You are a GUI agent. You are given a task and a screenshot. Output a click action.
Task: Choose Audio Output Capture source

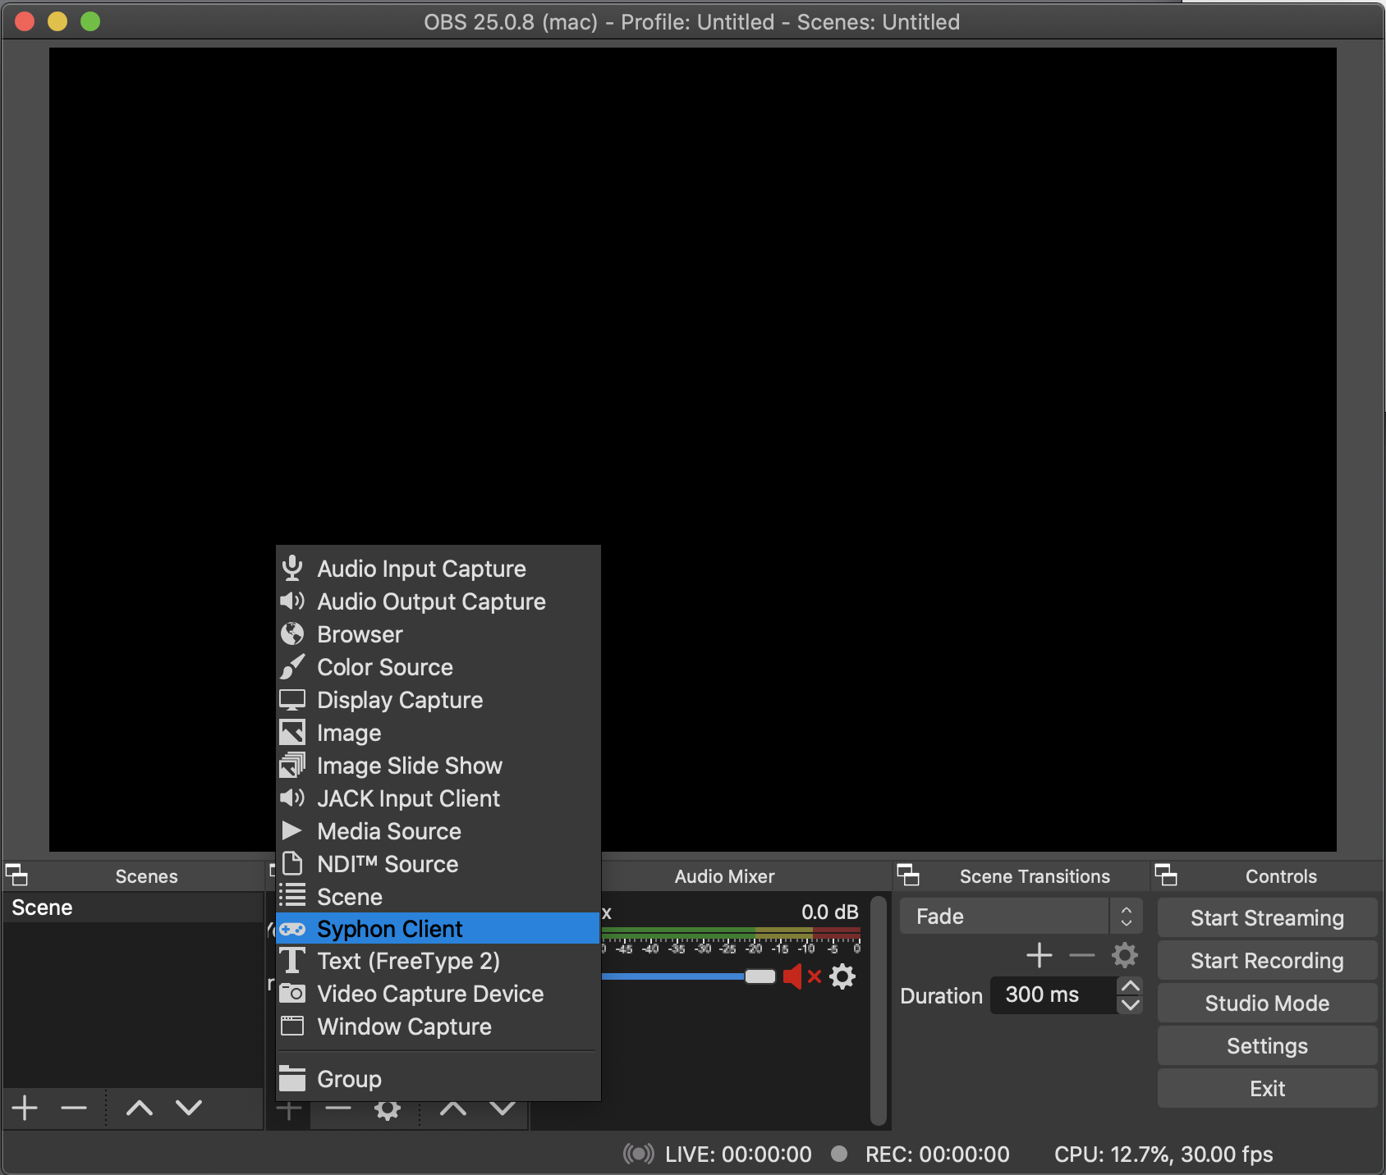pos(438,601)
